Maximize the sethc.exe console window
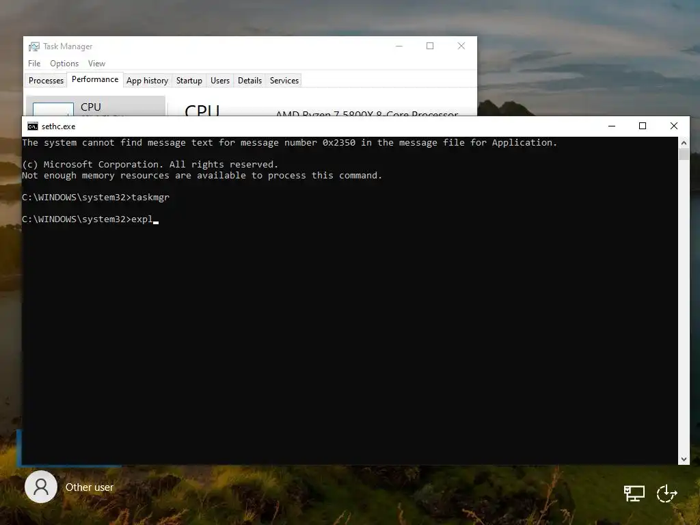The width and height of the screenshot is (700, 525). click(x=643, y=126)
